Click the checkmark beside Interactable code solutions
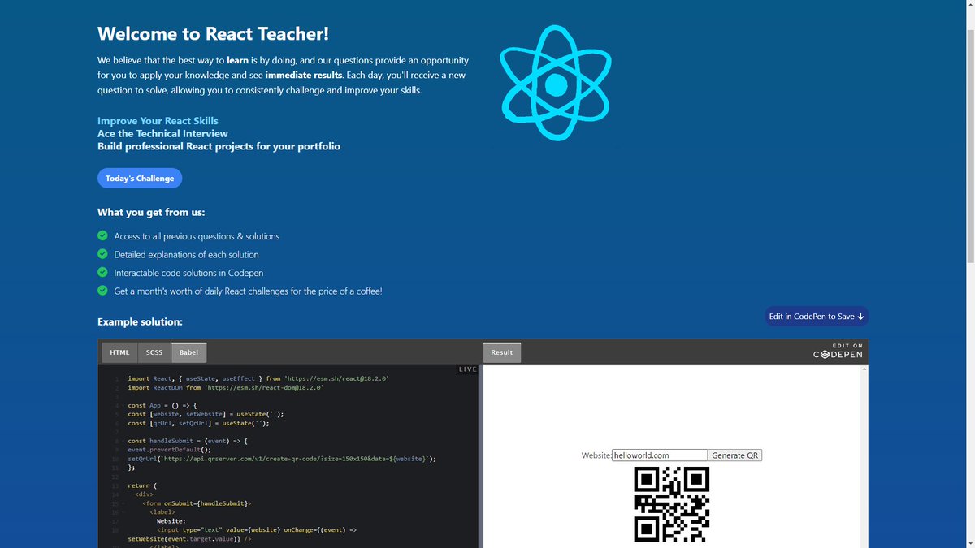 (x=102, y=272)
